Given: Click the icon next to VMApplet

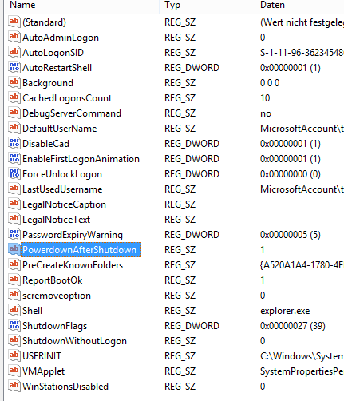Looking at the screenshot, I should 14,371.
